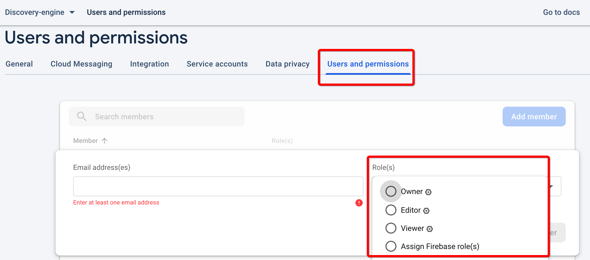
Task: Focus the Search members field
Action: tap(165, 117)
